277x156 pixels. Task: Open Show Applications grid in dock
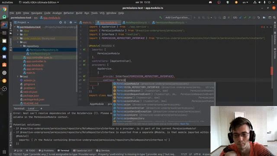(x=4, y=152)
